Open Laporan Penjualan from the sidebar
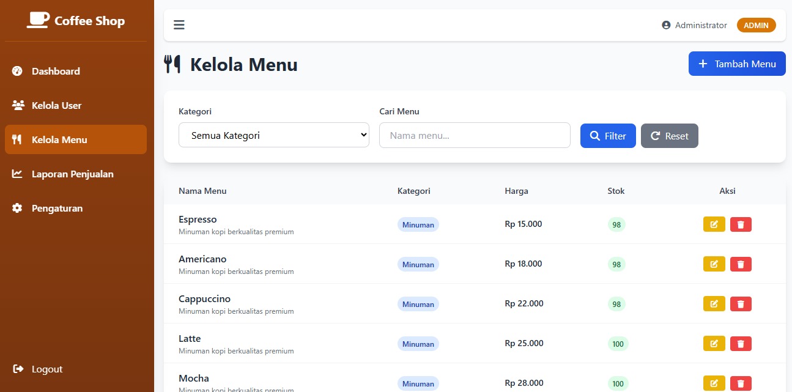 (x=72, y=174)
